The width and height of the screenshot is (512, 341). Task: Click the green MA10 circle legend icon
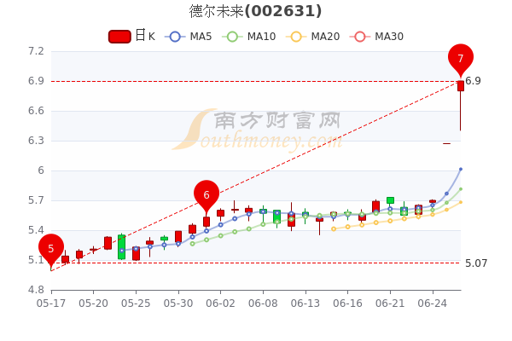tap(233, 37)
